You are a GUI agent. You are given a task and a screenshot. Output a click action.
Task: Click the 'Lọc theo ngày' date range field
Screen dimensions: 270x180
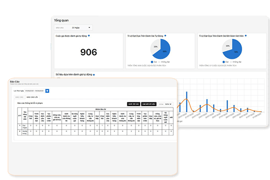coord(35,91)
